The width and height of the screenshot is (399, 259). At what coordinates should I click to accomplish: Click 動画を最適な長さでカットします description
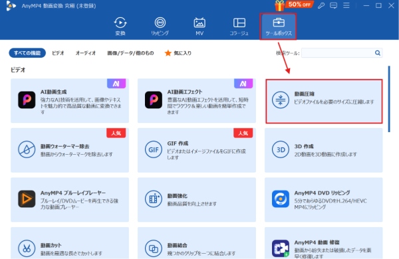[x=71, y=253]
